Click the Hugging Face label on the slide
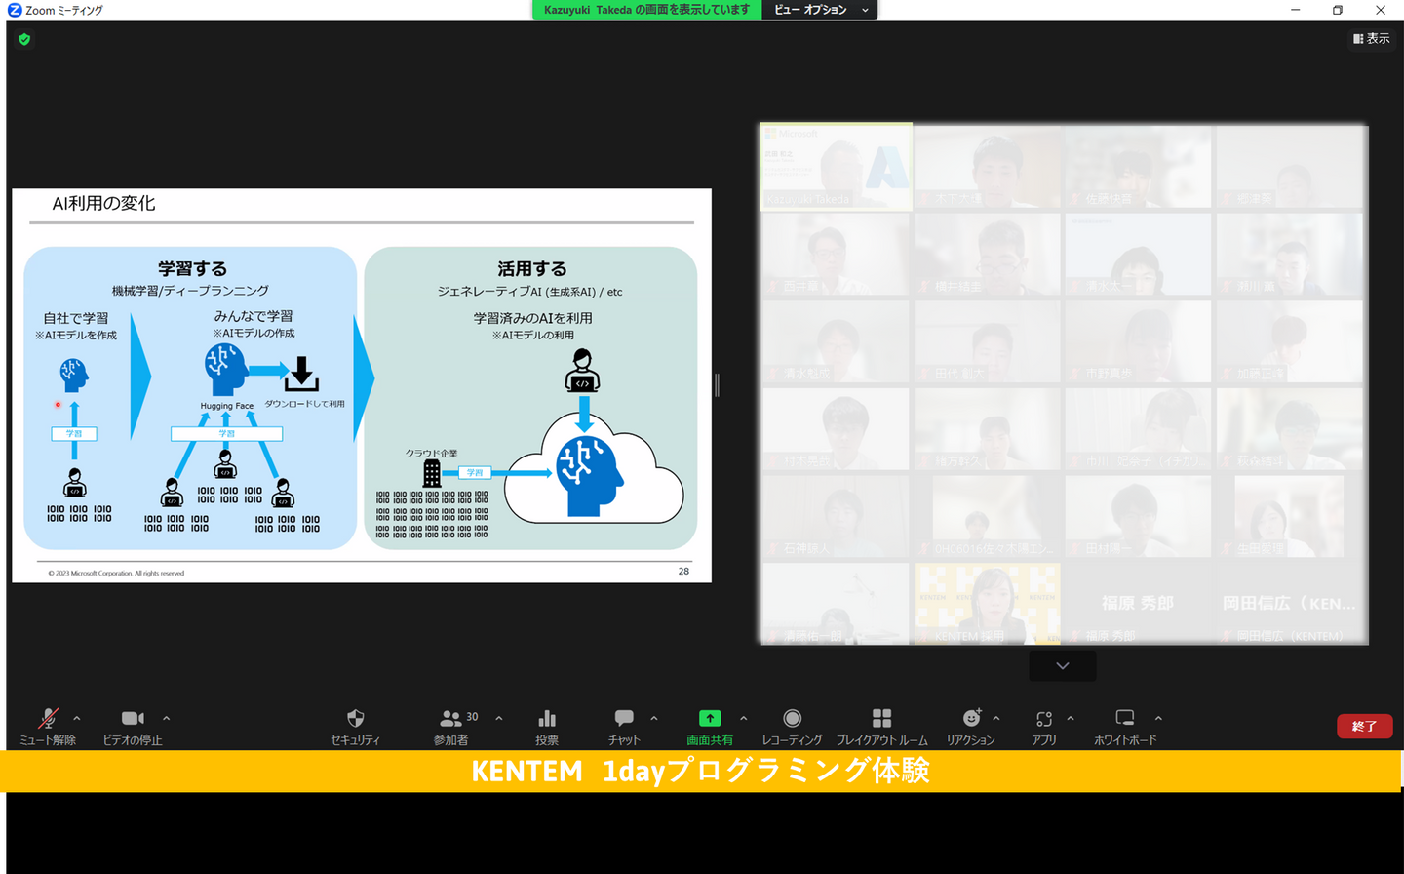This screenshot has width=1404, height=874. [x=227, y=406]
